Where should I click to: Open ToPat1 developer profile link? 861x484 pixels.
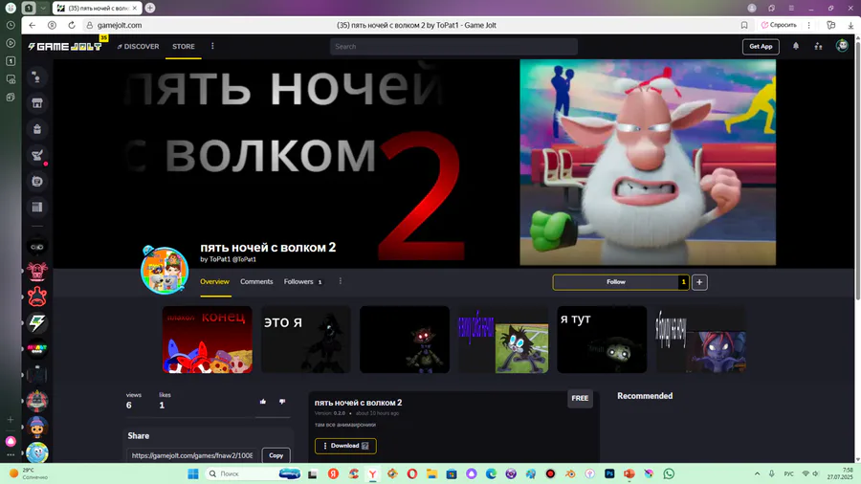click(x=229, y=259)
